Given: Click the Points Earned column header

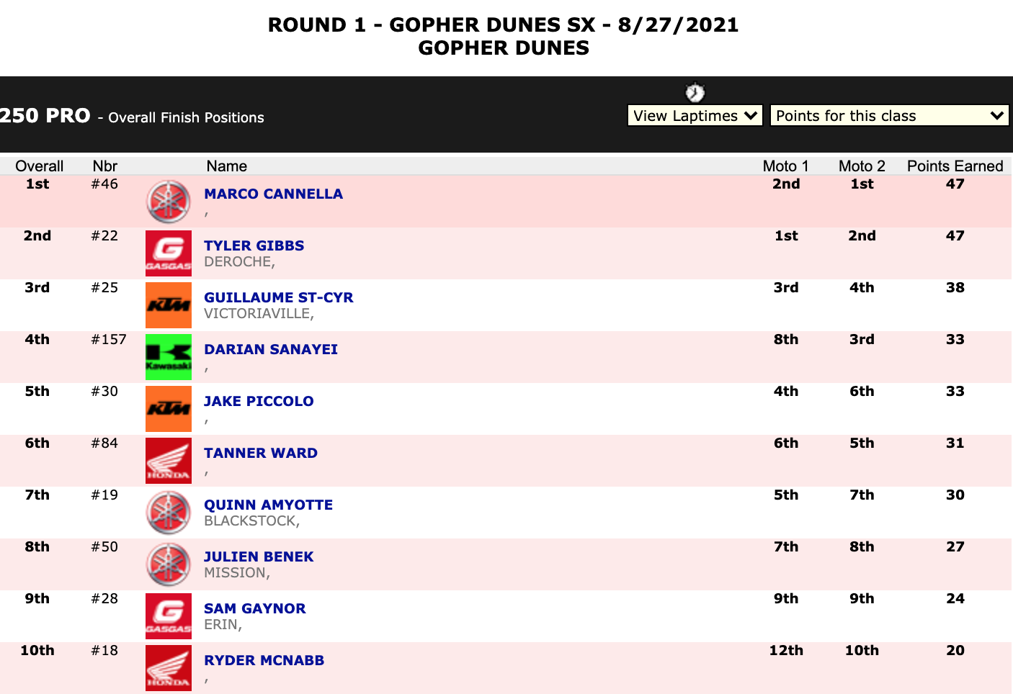Looking at the screenshot, I should 955,166.
